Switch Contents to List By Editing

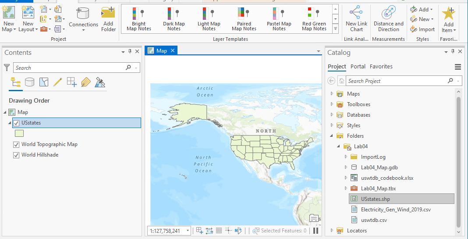57,82
